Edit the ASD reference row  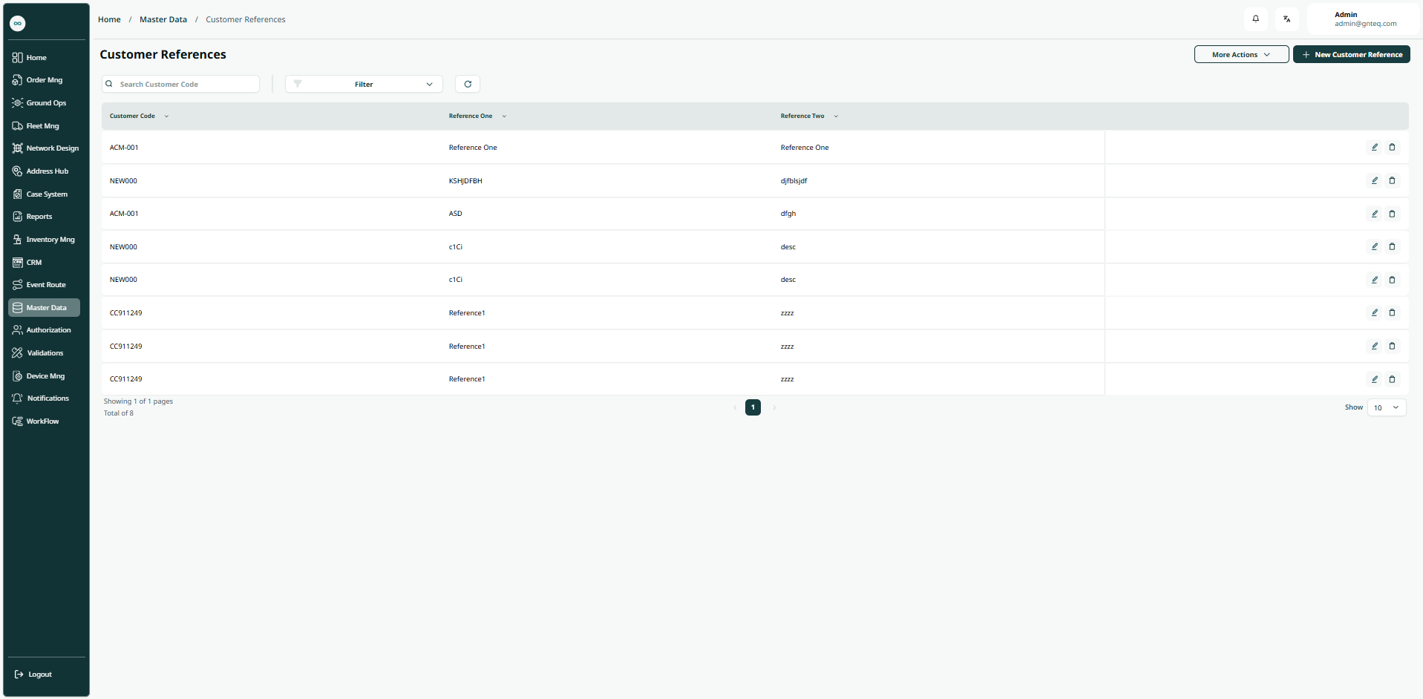pyautogui.click(x=1374, y=214)
